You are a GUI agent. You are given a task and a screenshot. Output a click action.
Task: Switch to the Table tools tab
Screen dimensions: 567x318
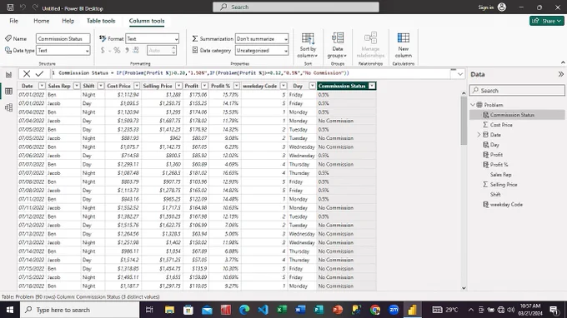tap(101, 21)
